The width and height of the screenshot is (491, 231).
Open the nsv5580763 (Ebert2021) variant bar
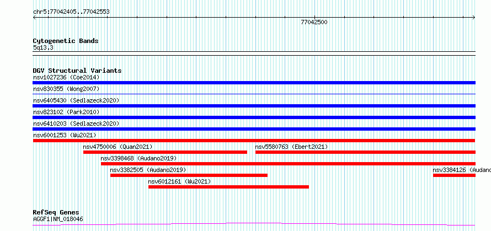365,152
